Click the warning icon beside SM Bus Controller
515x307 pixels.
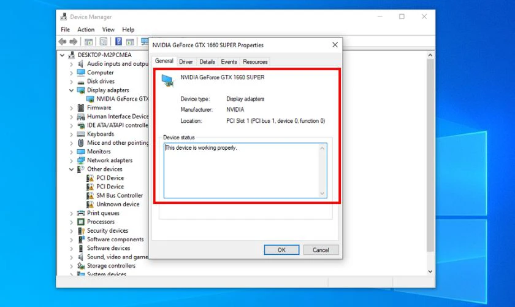click(90, 195)
